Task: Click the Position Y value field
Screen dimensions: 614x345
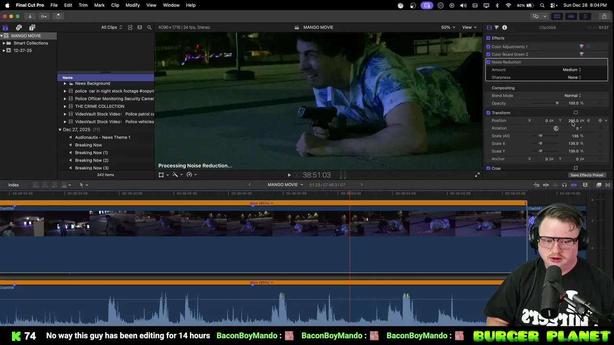Action: point(573,120)
